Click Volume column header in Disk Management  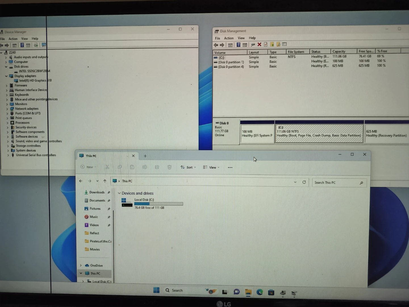(230, 53)
